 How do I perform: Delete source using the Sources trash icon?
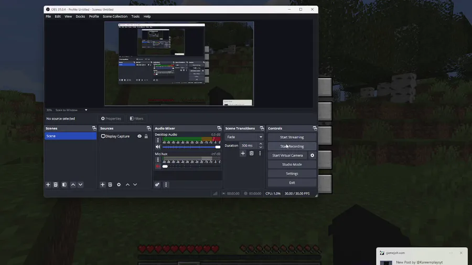coord(110,184)
